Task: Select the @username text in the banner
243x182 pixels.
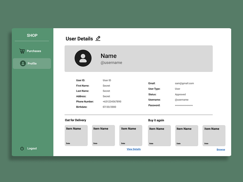Action: tap(111, 62)
